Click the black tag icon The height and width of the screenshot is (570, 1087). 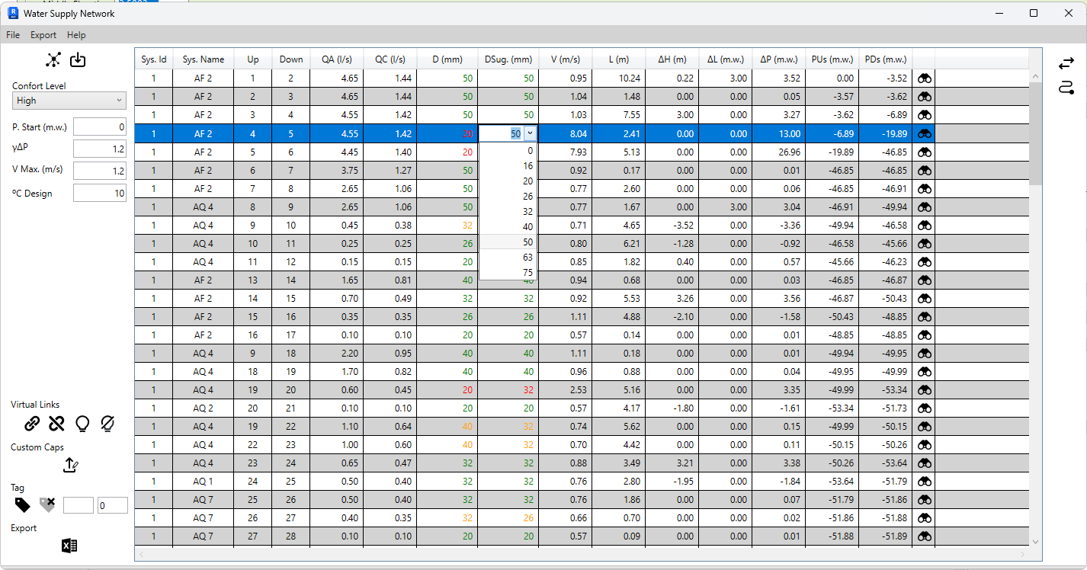point(23,504)
